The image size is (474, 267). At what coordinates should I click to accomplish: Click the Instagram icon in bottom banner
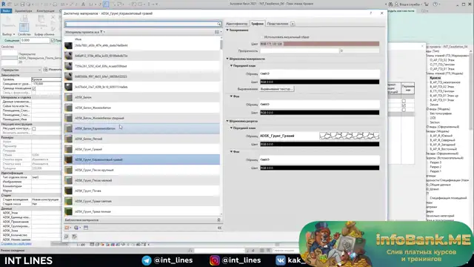[215, 260]
